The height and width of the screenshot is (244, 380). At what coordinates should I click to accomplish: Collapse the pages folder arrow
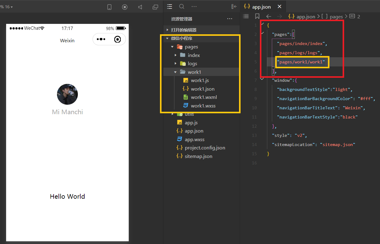(x=173, y=47)
